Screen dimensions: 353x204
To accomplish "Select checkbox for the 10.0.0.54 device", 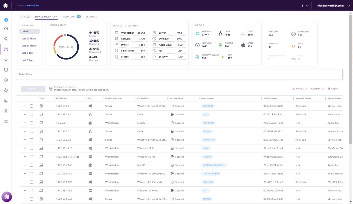I will pos(31,123).
